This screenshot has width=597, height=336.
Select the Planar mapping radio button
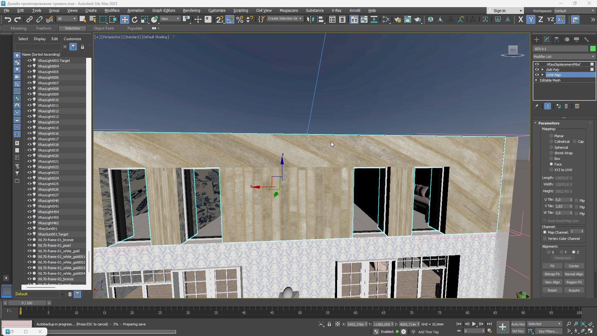[551, 136]
